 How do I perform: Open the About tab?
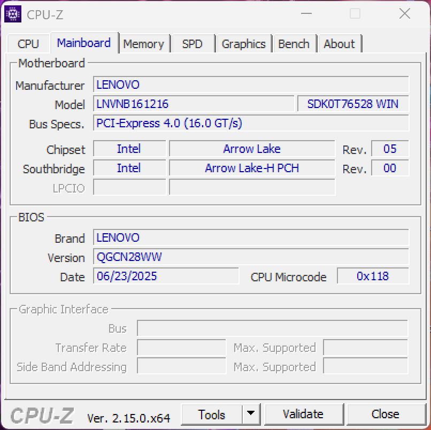click(339, 44)
